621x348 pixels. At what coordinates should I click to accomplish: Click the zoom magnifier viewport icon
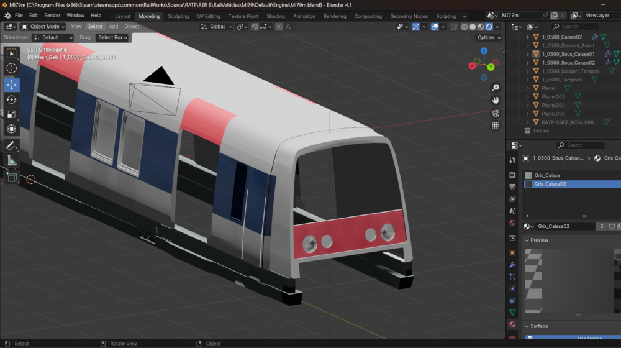click(x=496, y=88)
